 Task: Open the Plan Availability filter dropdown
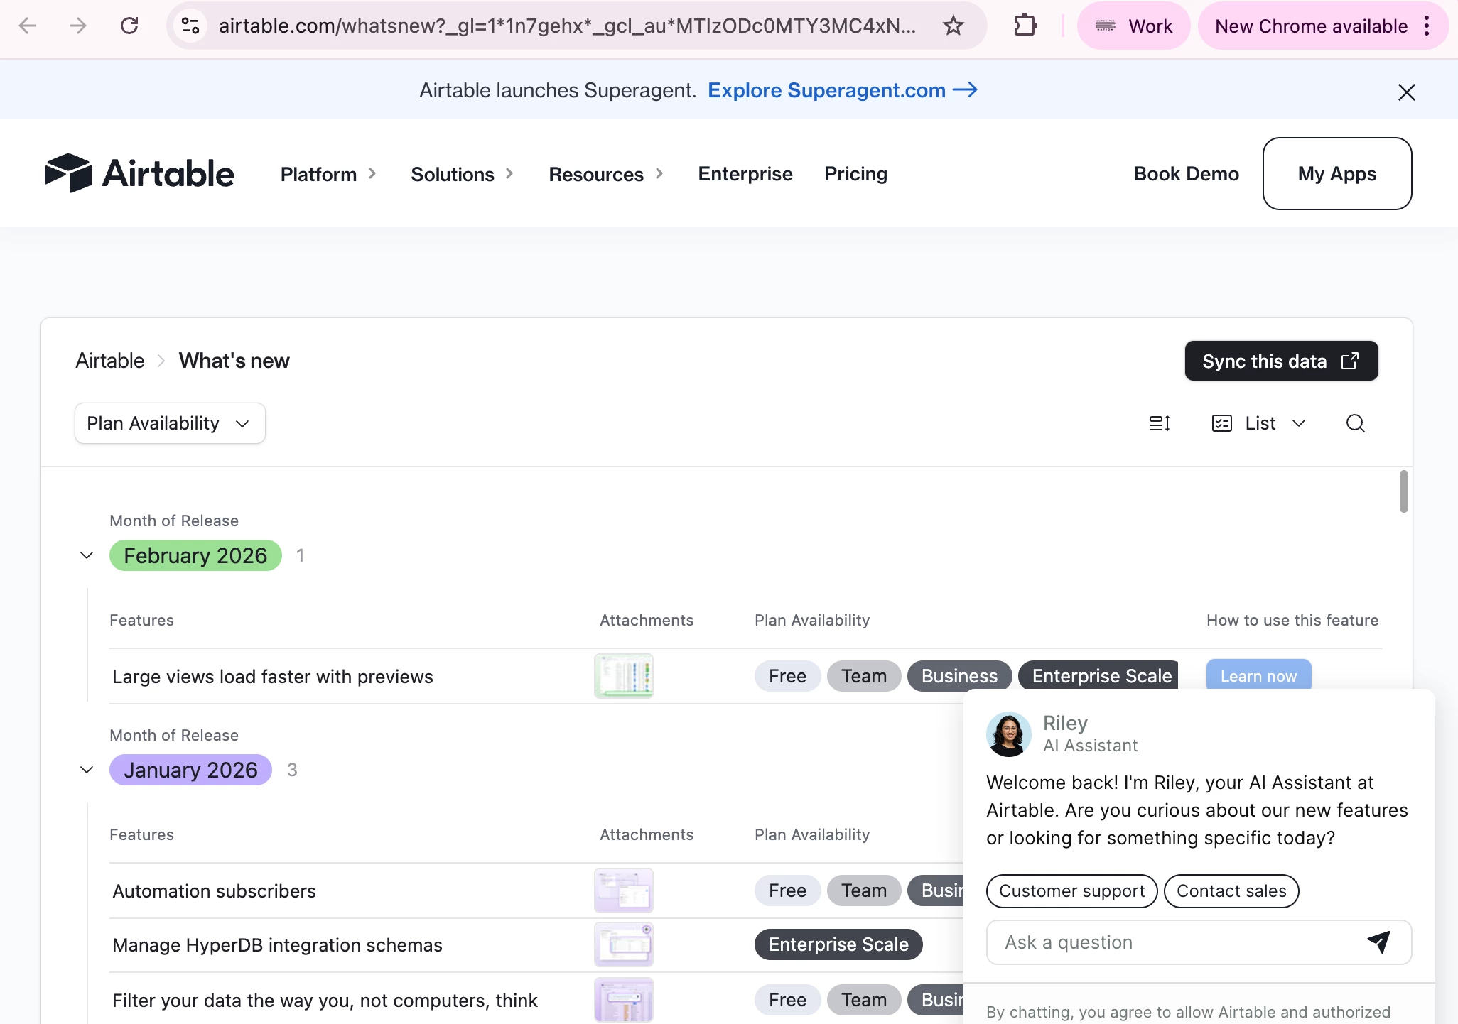[x=170, y=423]
